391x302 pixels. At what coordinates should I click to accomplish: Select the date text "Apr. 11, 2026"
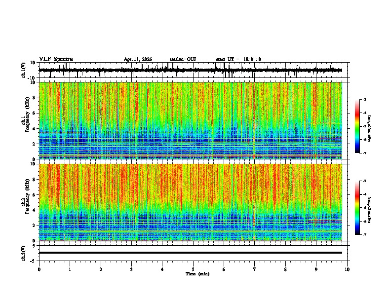[x=138, y=59]
